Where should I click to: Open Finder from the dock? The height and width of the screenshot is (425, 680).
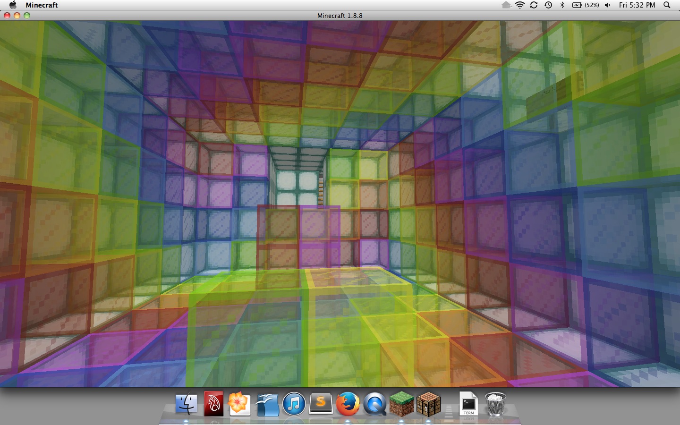187,404
